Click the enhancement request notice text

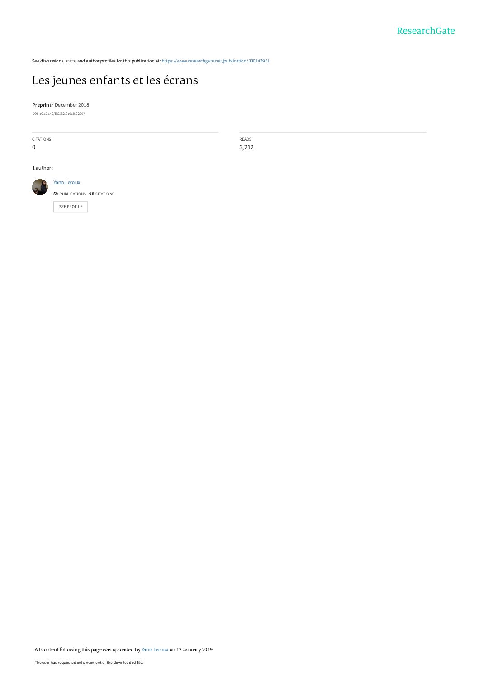tap(89, 663)
